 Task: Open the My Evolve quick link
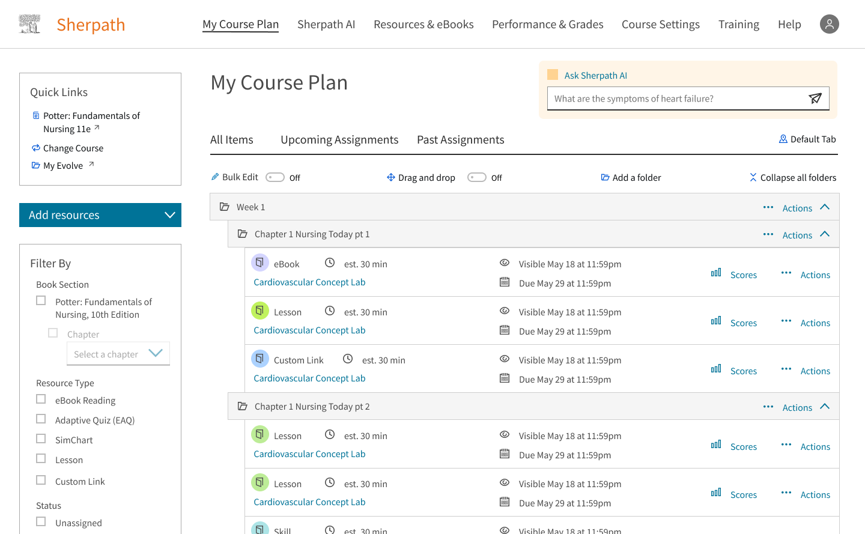63,165
